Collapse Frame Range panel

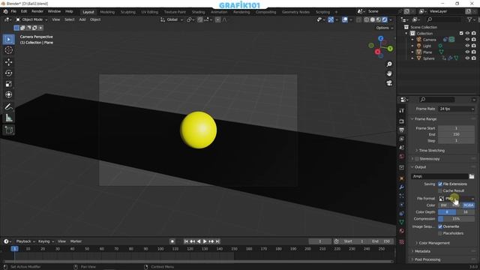click(x=425, y=119)
